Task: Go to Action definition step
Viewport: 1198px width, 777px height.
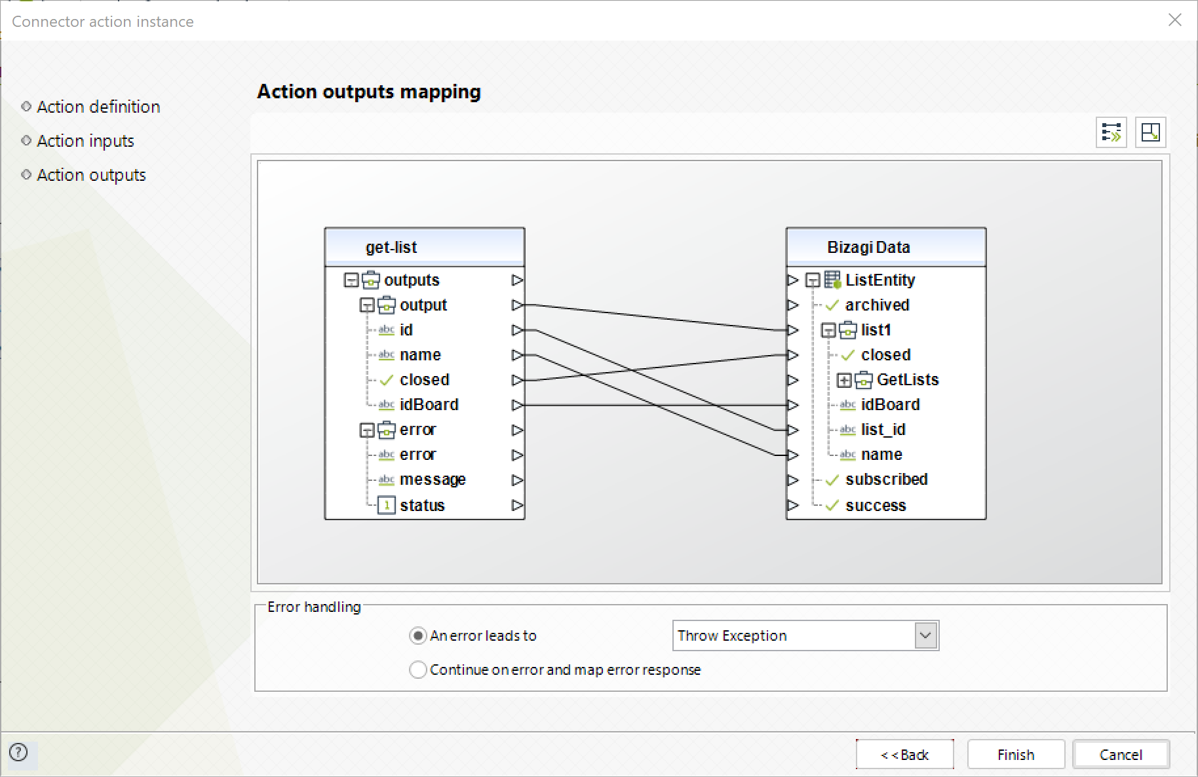Action: click(98, 107)
